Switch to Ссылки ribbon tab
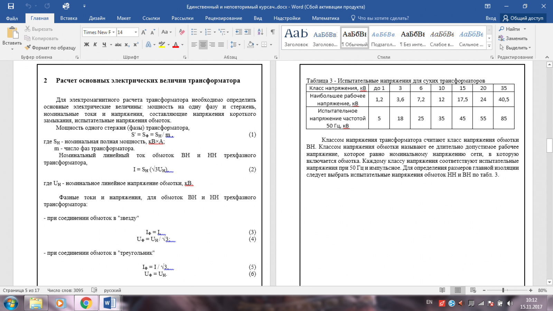 pyautogui.click(x=151, y=18)
